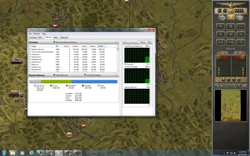Toggle the select-all Image header checkbox
Screen dimensions: 250x156
(29, 46)
